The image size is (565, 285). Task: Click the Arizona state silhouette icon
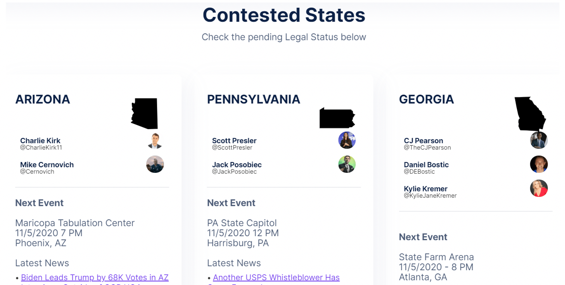(144, 114)
